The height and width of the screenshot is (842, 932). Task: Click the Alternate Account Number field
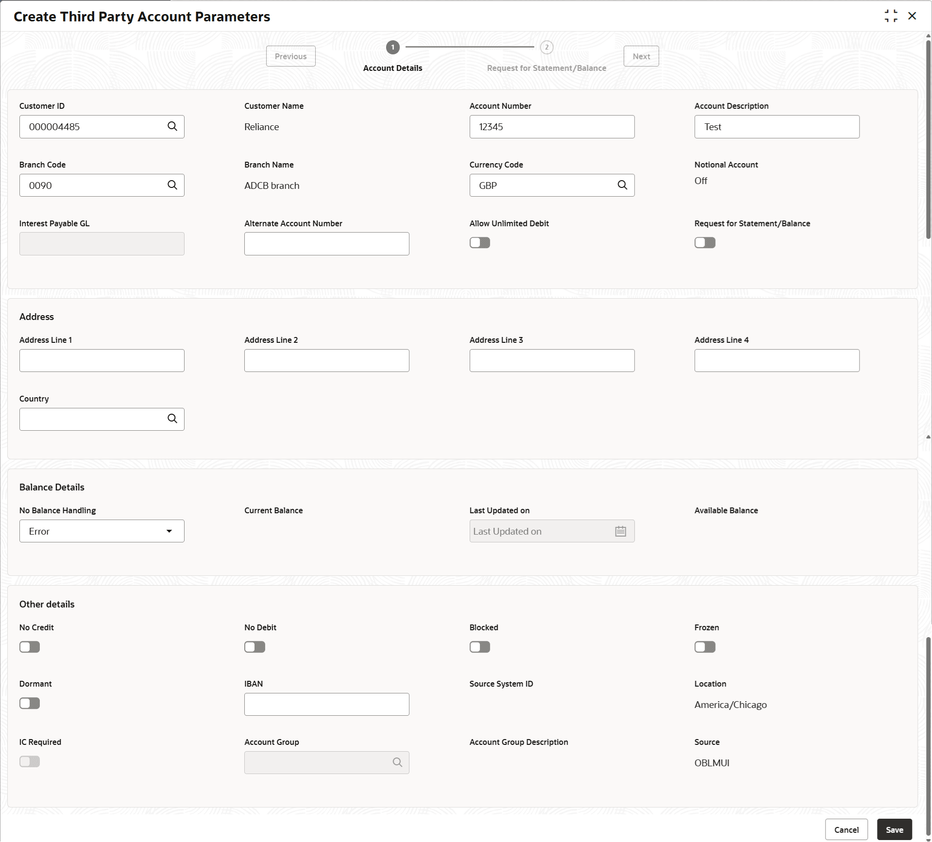click(327, 244)
